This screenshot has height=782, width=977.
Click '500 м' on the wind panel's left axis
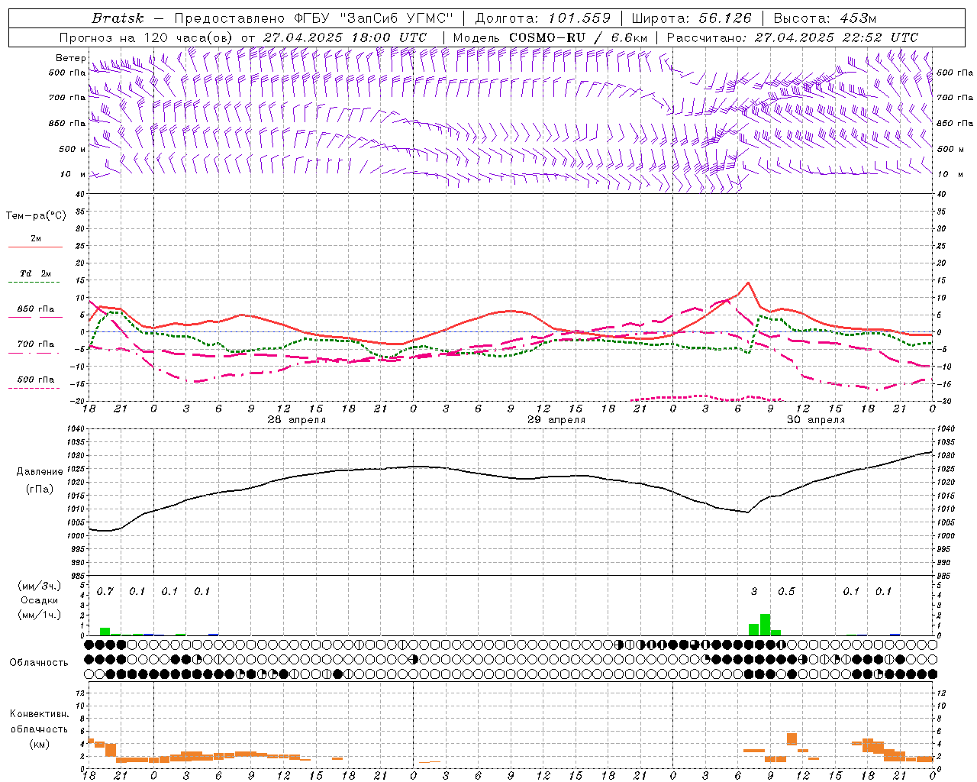coord(73,149)
